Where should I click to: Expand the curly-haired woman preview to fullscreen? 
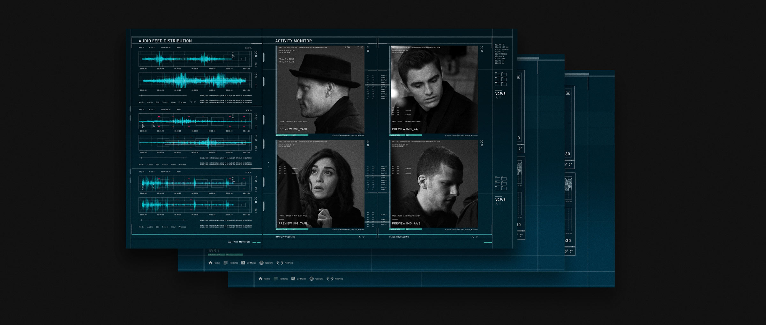(368, 141)
